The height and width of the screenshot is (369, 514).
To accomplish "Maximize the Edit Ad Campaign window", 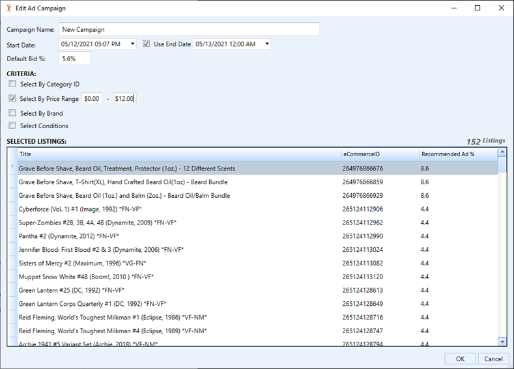I will [478, 8].
